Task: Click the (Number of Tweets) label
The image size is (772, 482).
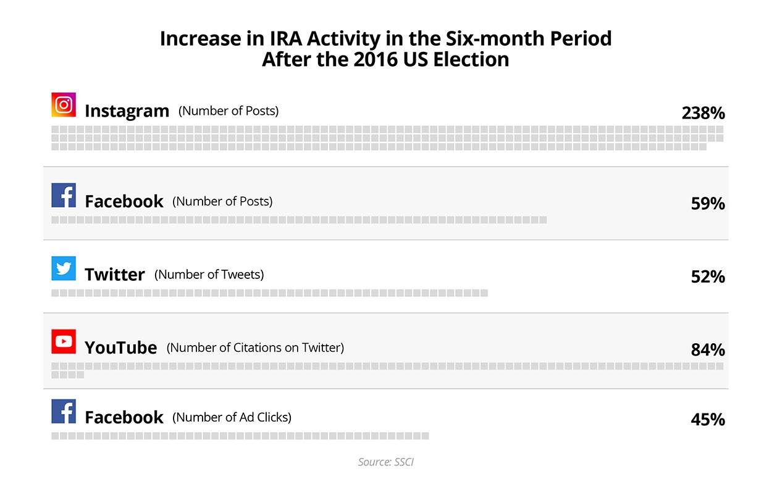Action: (209, 275)
